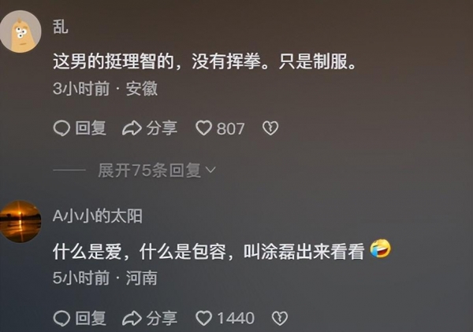Open the sunset avatar of A小小的太阳
Image resolution: width=473 pixels, height=332 pixels.
(20, 222)
